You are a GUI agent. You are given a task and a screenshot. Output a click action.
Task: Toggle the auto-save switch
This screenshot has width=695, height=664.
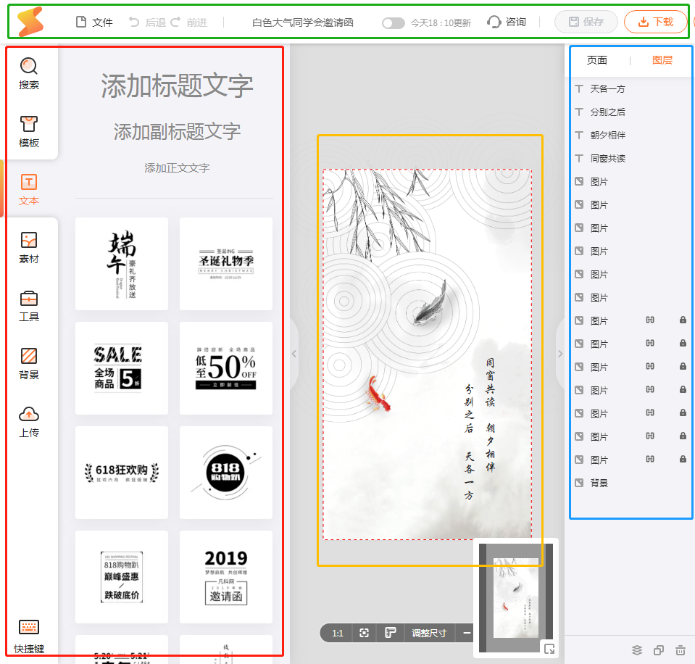(393, 23)
